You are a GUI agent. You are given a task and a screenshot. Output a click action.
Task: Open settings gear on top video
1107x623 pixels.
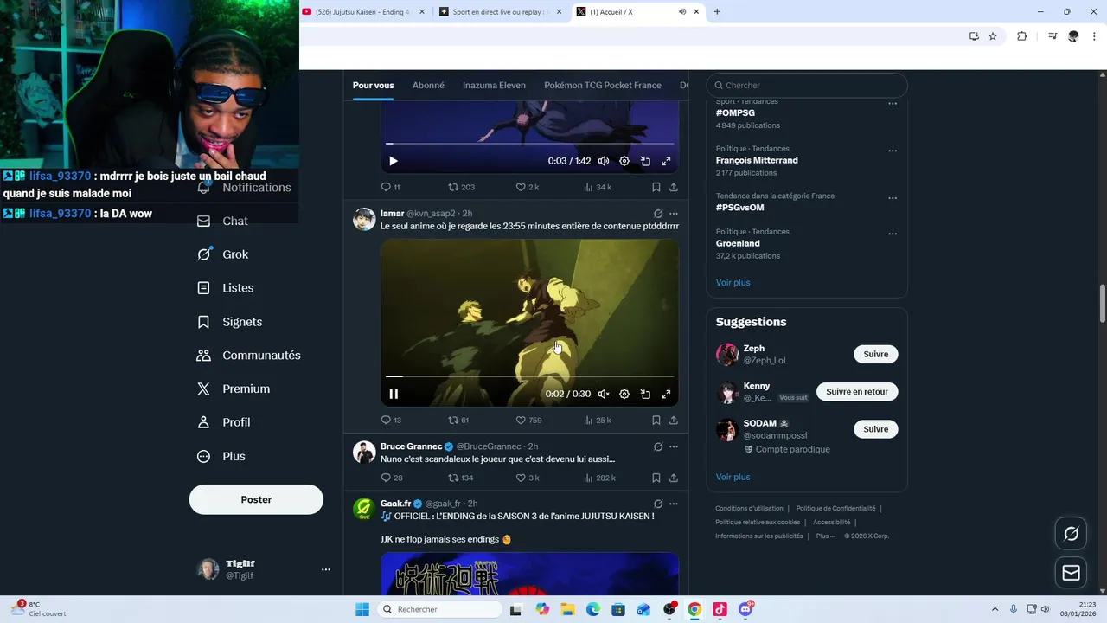(x=624, y=161)
